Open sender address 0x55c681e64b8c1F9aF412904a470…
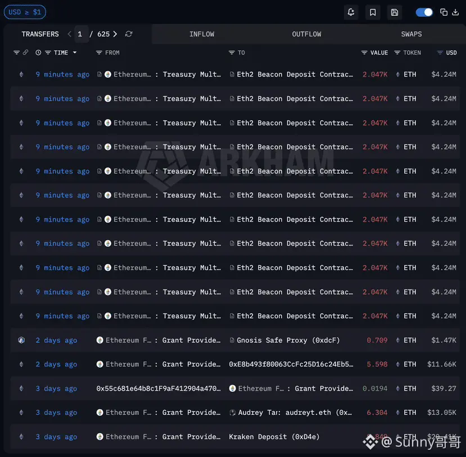The width and height of the screenshot is (466, 457). click(159, 388)
